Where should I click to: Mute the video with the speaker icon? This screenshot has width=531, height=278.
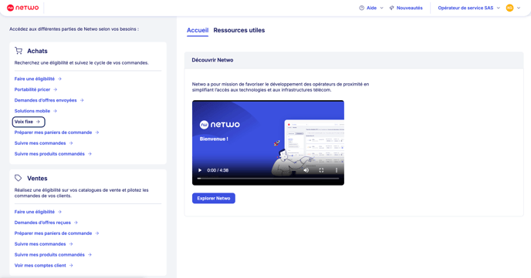[x=306, y=170]
